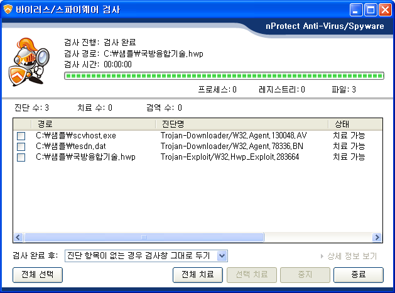Maximize the scan window
Screen dimensions: 395x293
371,10
